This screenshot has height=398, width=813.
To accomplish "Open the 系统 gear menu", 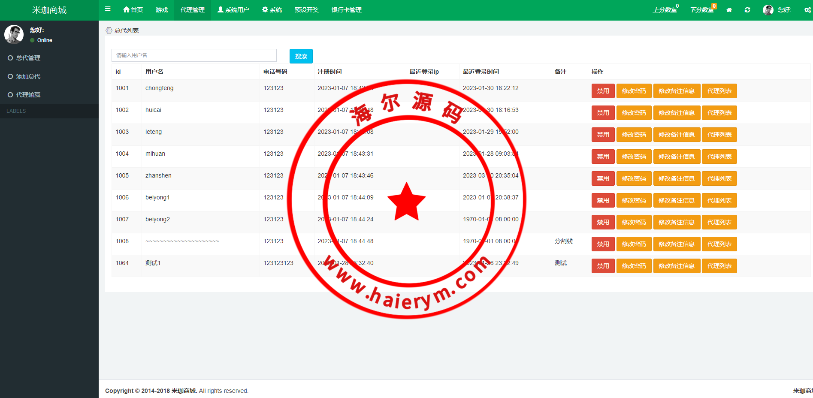I will pos(272,10).
